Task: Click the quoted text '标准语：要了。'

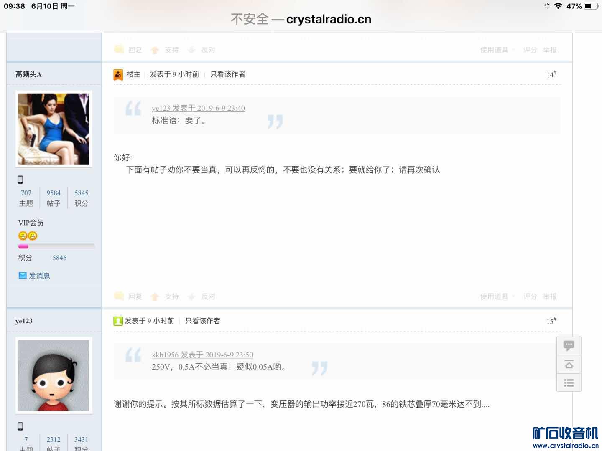Action: pyautogui.click(x=179, y=120)
